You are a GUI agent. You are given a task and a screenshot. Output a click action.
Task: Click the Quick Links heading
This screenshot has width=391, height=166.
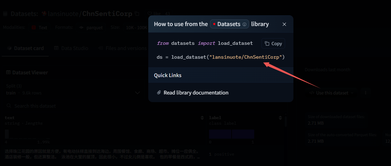[x=168, y=75]
